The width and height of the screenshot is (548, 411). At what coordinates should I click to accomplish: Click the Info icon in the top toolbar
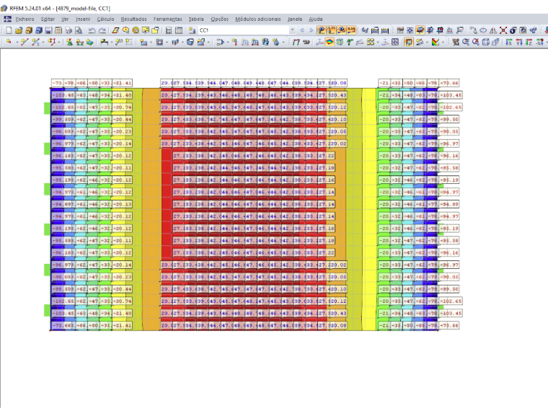(513, 30)
